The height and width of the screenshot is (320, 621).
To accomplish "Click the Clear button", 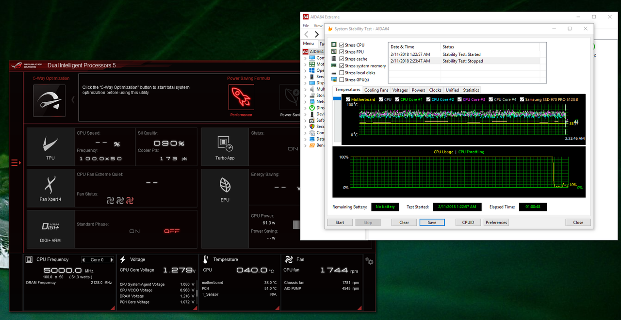I will click(x=404, y=223).
